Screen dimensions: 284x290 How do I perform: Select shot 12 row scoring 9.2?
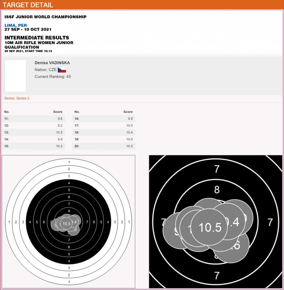(33, 125)
